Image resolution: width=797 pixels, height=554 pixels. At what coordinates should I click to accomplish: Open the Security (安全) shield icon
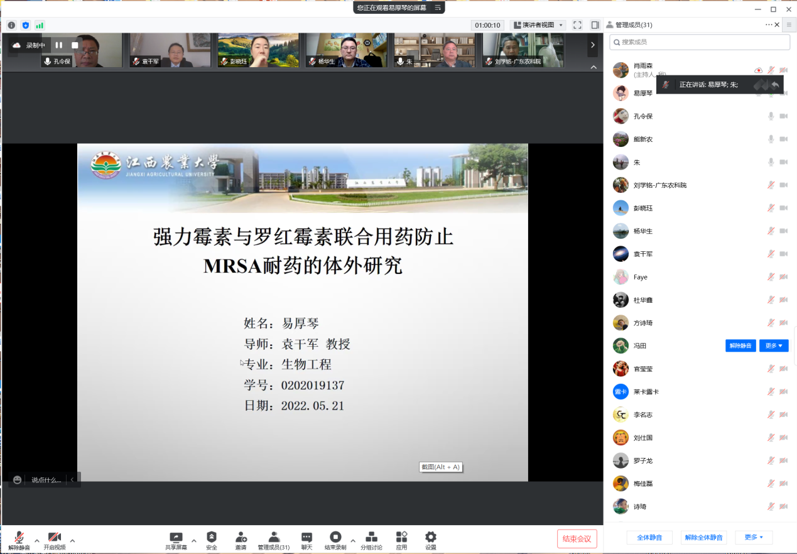coord(212,538)
